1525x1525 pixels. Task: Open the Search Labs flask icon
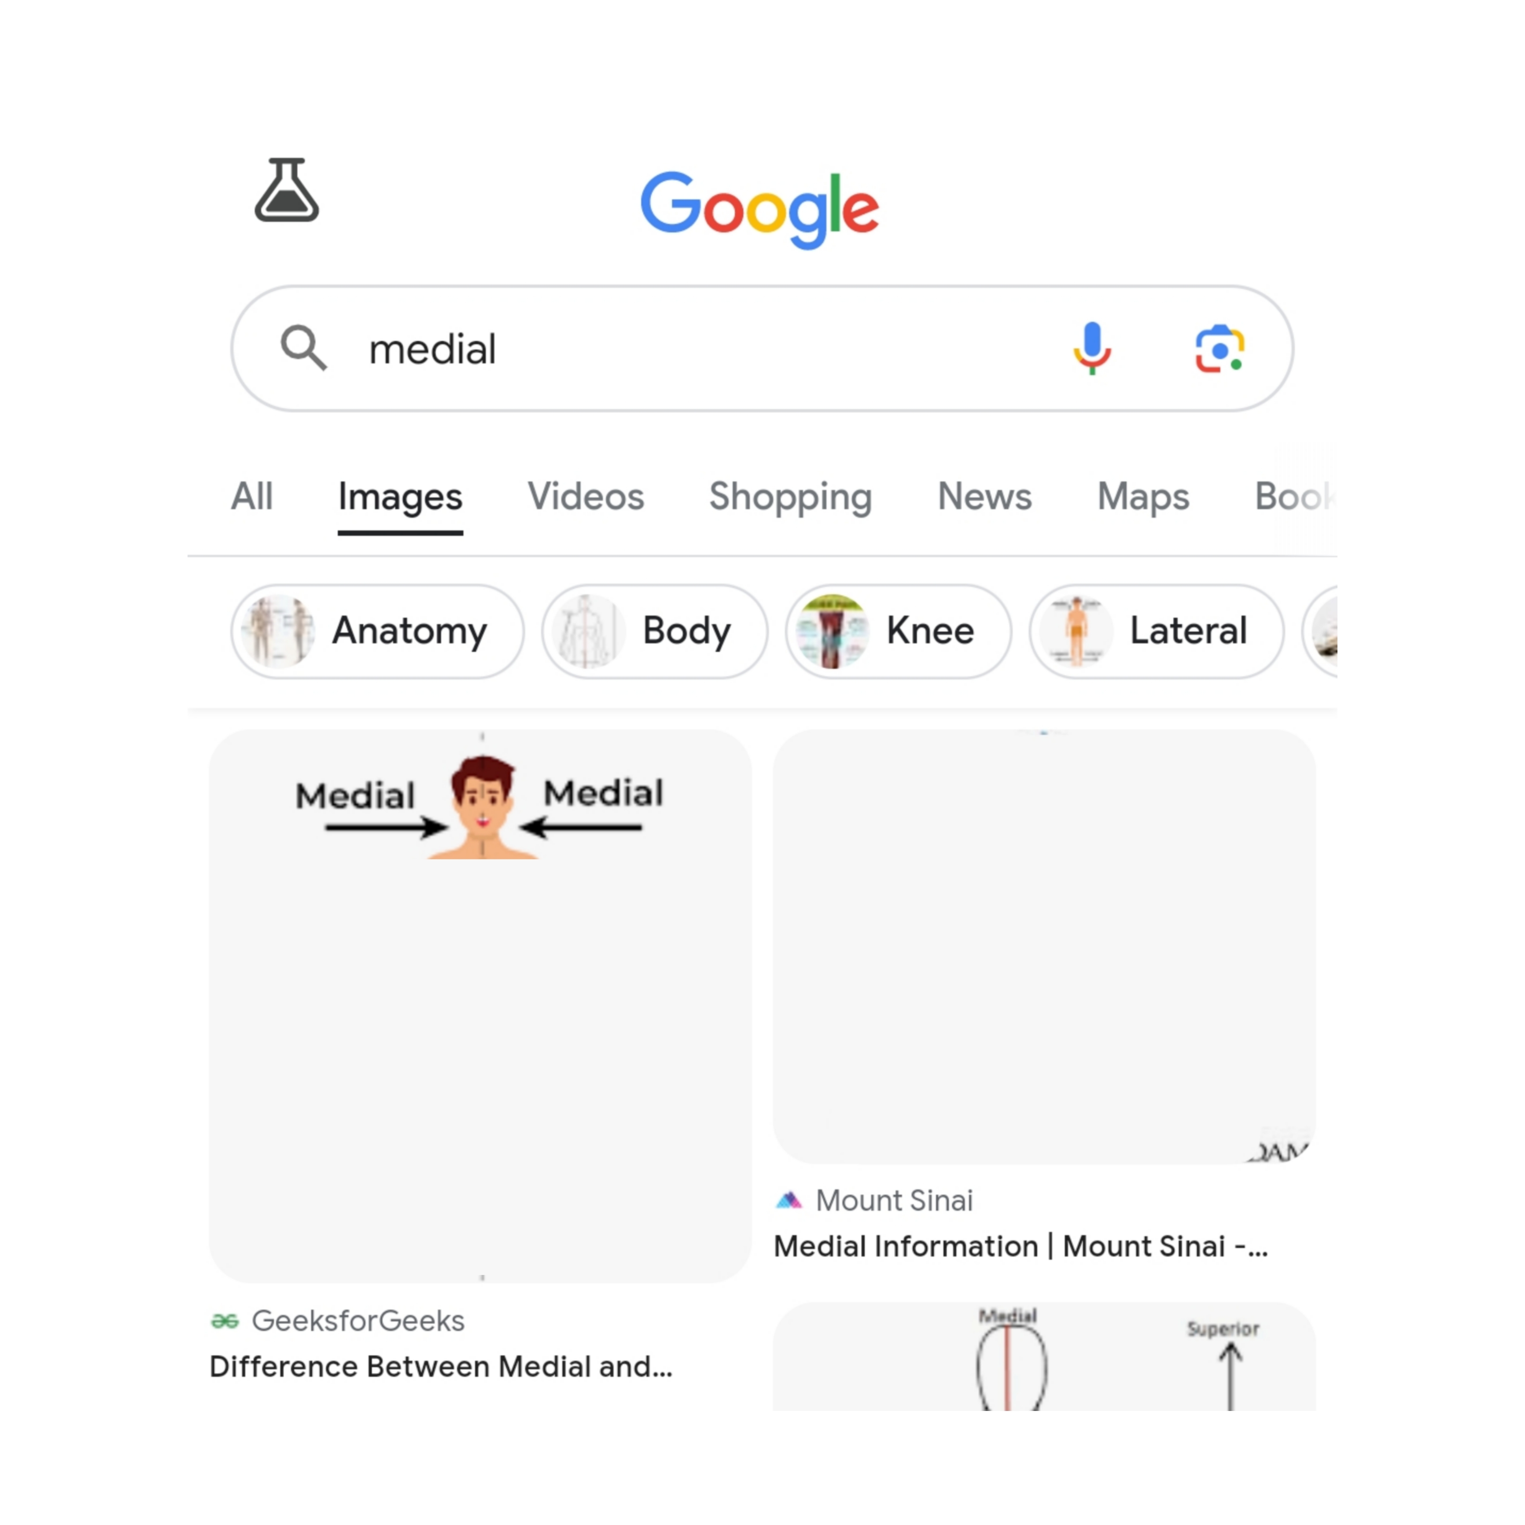287,190
